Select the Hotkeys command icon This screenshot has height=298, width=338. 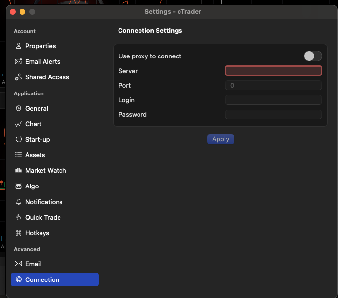[19, 233]
